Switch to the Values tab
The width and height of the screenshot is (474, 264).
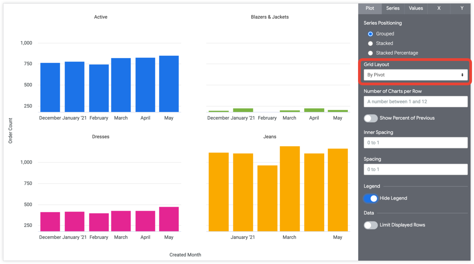tap(416, 8)
